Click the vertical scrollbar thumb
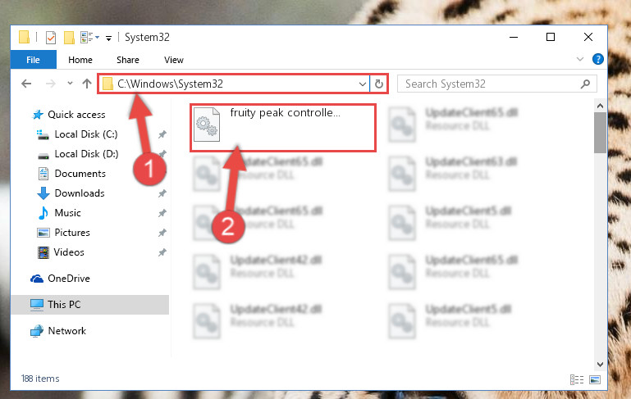Screen dimensions: 631x399 pos(600,133)
